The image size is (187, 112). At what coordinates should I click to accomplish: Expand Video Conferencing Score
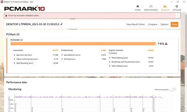pyautogui.click(x=14, y=59)
